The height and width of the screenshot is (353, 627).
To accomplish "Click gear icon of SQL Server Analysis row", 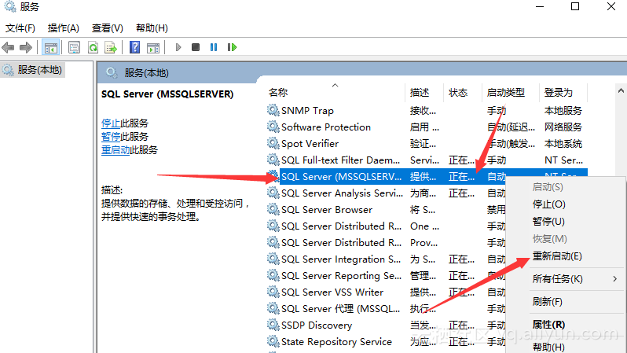I will 273,193.
